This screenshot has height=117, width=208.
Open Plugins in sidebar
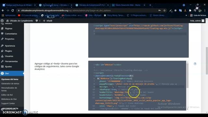(8, 51)
